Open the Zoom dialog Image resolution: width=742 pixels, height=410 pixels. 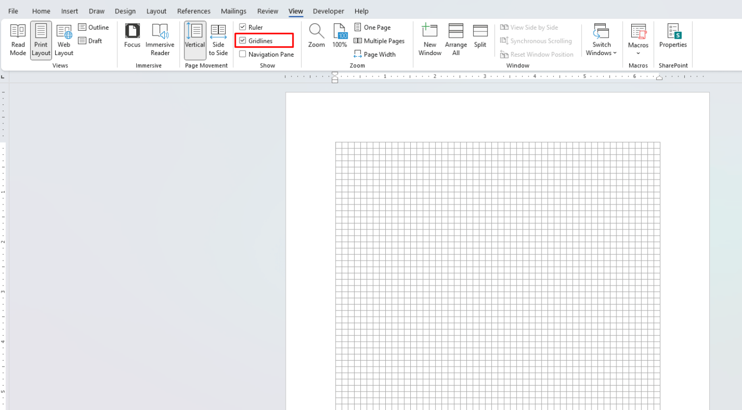[x=316, y=36]
